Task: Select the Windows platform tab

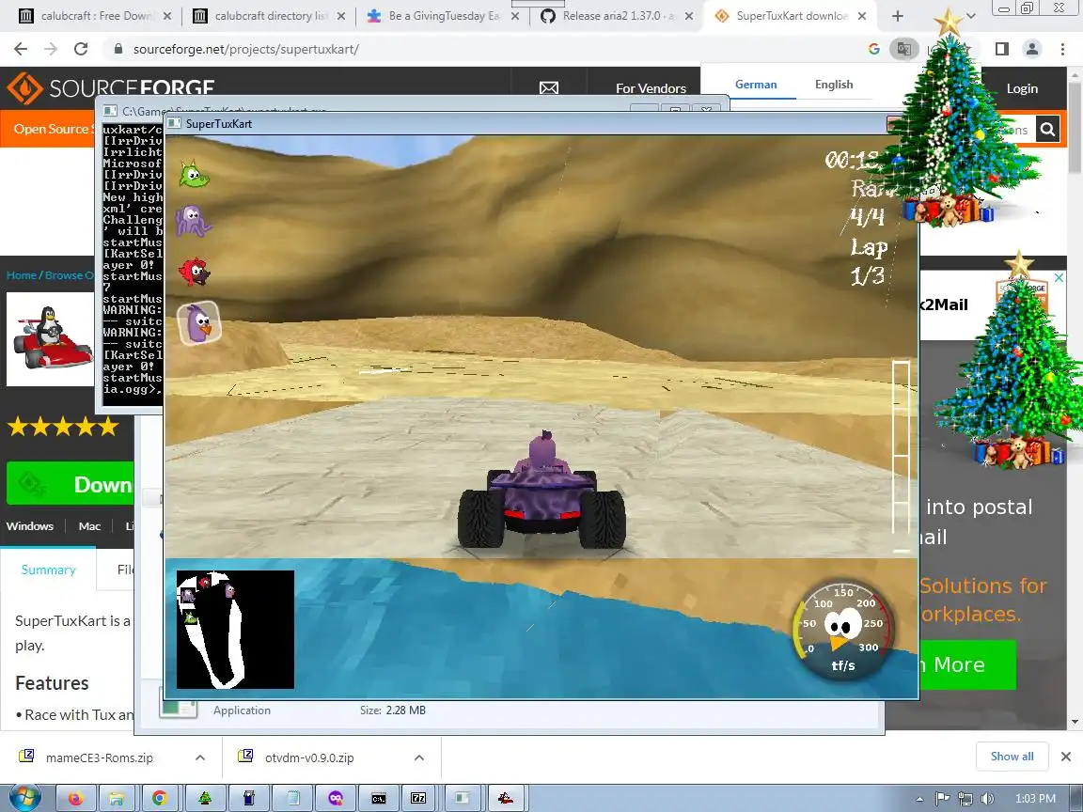Action: pyautogui.click(x=30, y=526)
